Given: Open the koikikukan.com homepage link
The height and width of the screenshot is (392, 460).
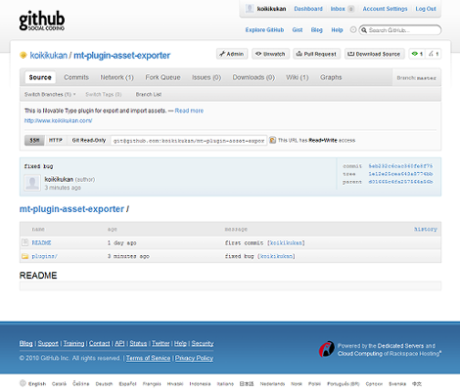Looking at the screenshot, I should 58,120.
